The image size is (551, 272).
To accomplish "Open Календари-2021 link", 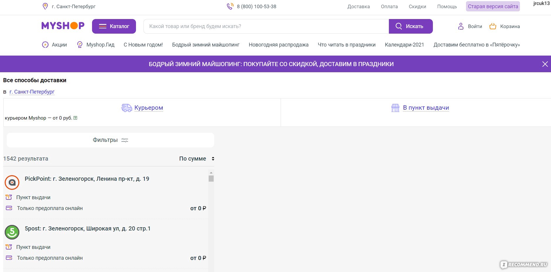I will [x=404, y=45].
